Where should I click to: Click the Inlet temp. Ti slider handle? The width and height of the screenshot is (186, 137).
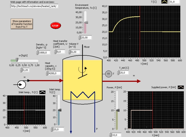pyautogui.click(x=60, y=110)
